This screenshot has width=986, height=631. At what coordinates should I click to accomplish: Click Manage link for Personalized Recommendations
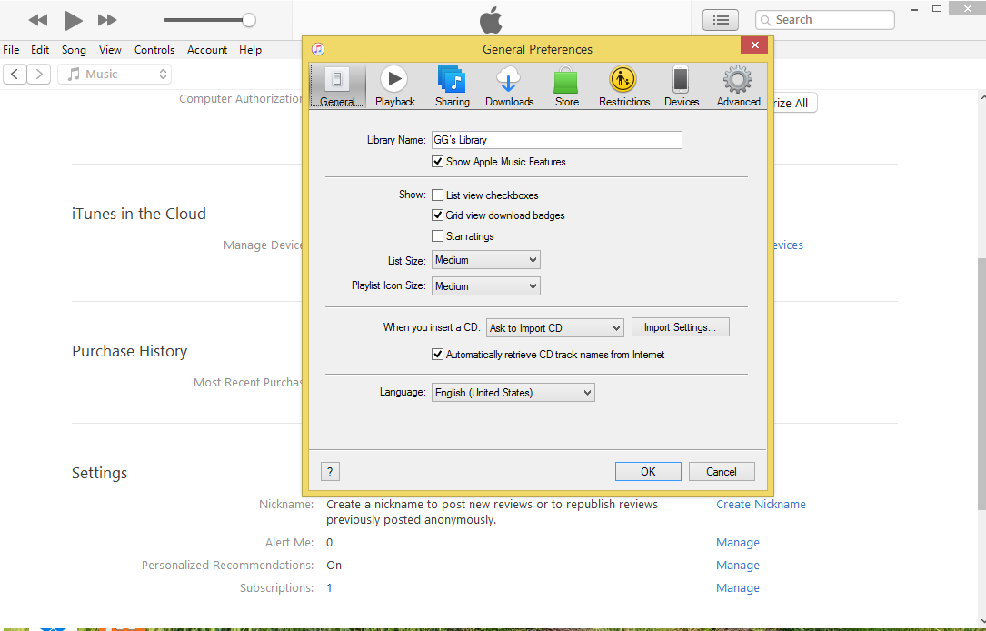pyautogui.click(x=738, y=565)
